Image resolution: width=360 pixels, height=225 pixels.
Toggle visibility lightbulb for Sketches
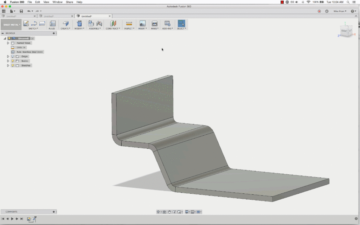pos(13,65)
